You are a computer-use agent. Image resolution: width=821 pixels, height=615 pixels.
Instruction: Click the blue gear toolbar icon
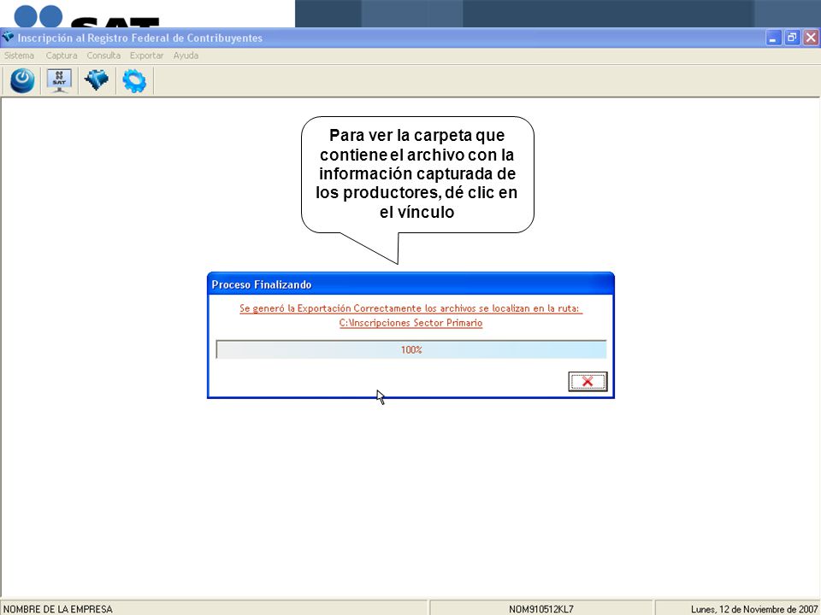coord(134,81)
